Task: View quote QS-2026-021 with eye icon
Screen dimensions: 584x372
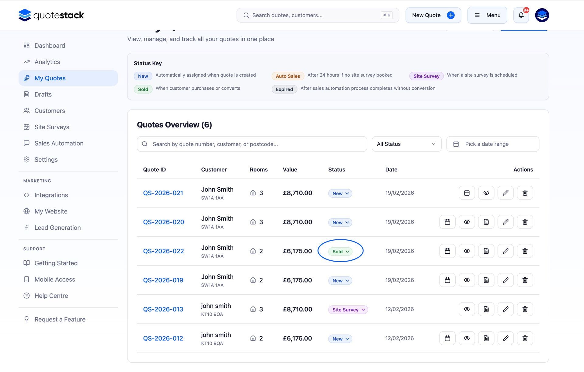Action: 486,193
